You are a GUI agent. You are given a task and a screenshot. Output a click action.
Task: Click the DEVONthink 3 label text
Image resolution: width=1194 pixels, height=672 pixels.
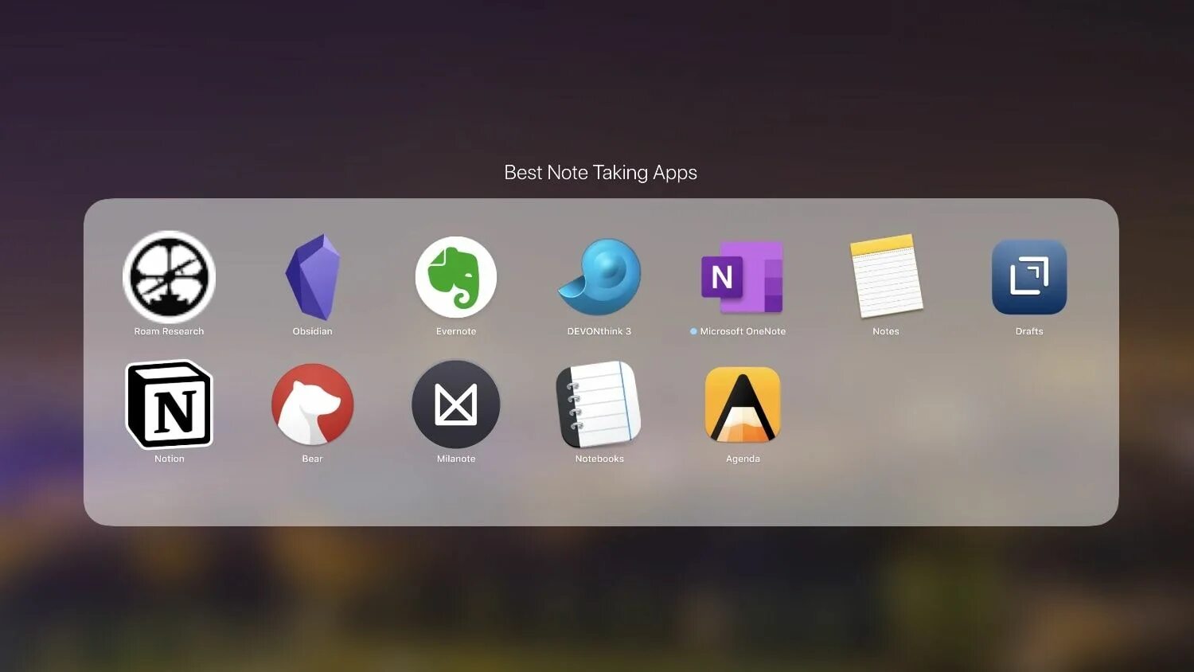(x=599, y=331)
